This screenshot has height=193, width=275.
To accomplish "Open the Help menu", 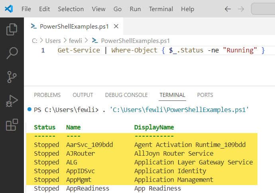I will [x=187, y=9].
